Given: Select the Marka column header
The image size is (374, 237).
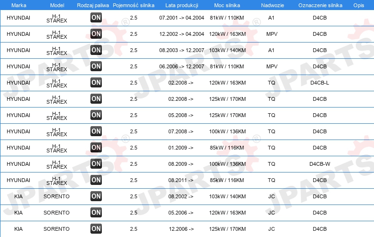Looking at the screenshot, I should coord(19,5).
